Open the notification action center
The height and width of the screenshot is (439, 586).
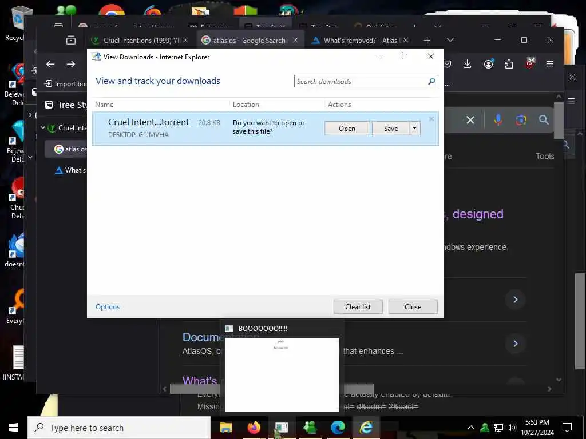coord(567,428)
